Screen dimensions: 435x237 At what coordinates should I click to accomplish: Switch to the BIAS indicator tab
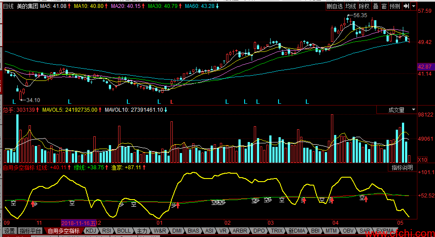point(193,231)
